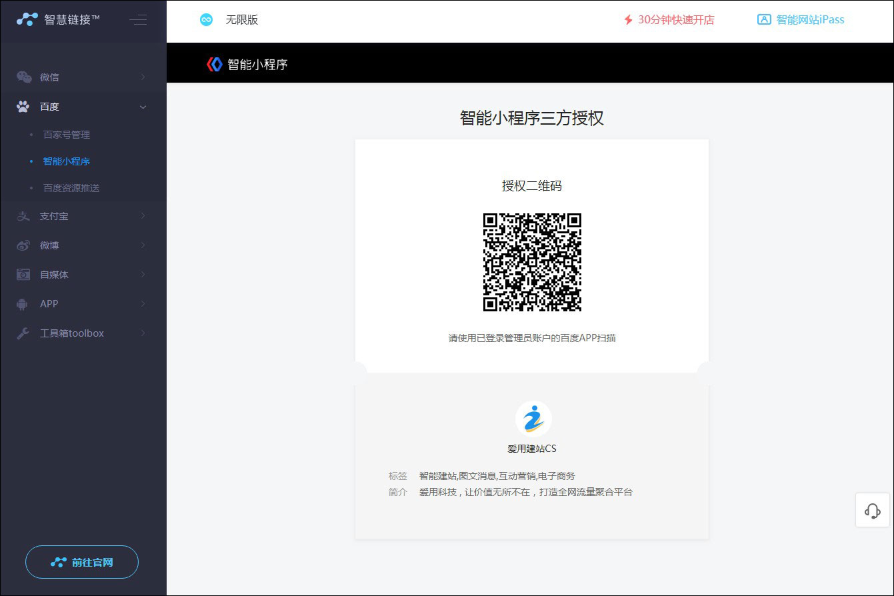
Task: Select 智能小程序 submenu item
Action: pyautogui.click(x=67, y=161)
